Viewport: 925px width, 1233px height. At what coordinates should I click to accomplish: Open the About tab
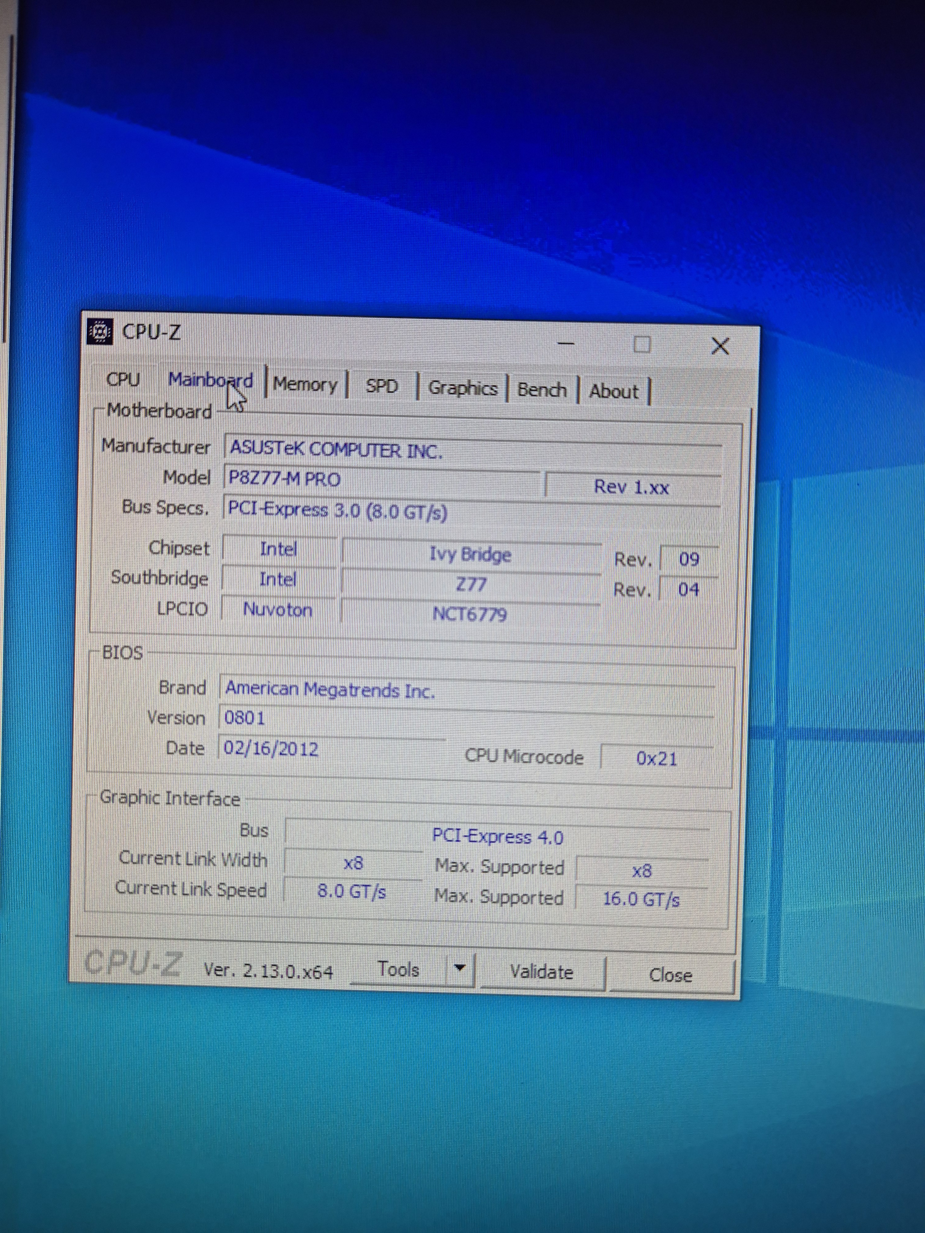click(x=614, y=391)
